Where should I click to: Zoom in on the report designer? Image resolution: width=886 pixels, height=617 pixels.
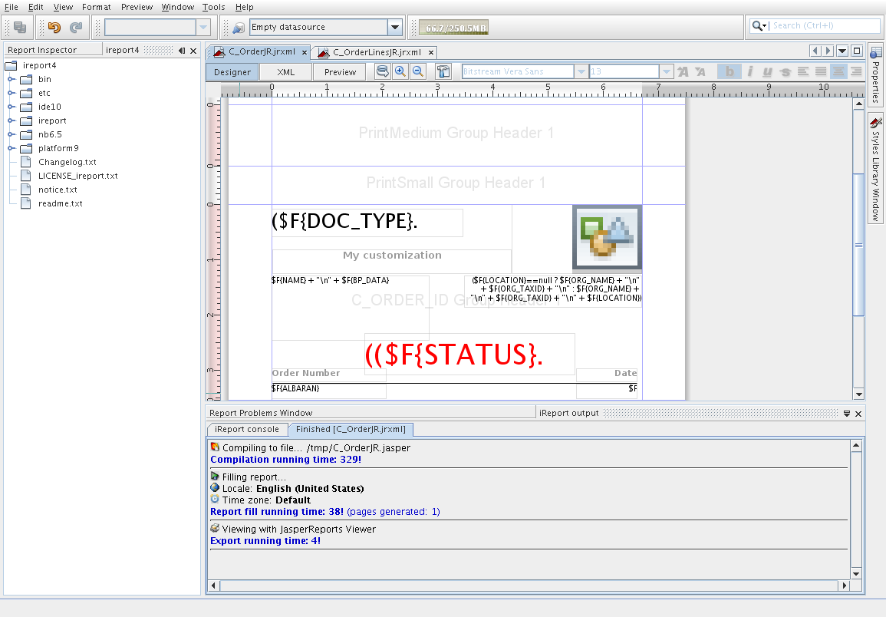pos(400,71)
